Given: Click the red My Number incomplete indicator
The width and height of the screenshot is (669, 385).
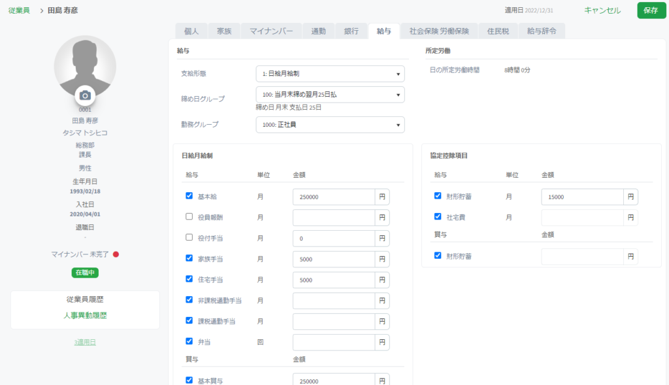Looking at the screenshot, I should (116, 254).
